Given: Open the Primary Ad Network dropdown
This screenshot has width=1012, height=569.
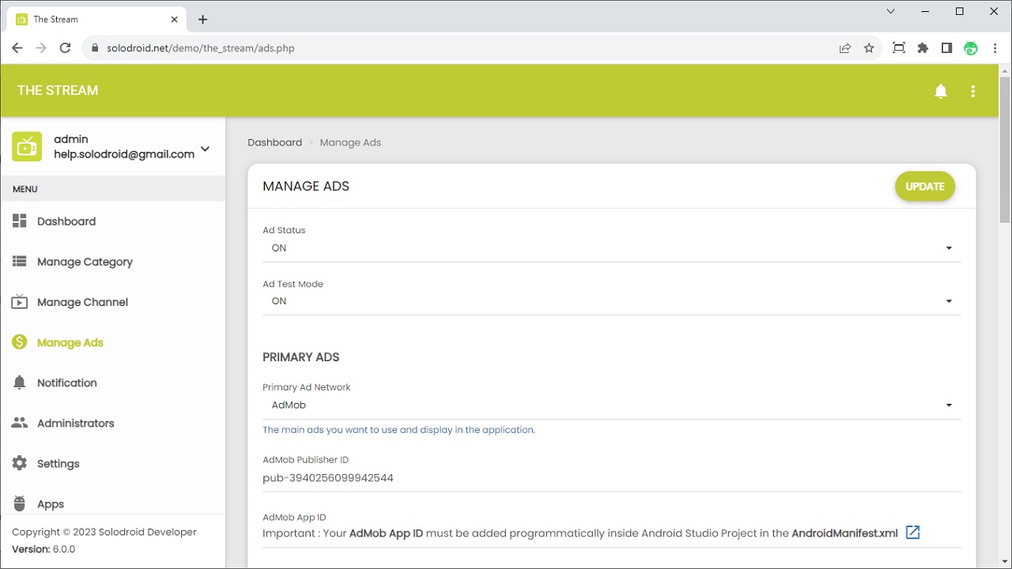Looking at the screenshot, I should click(611, 405).
